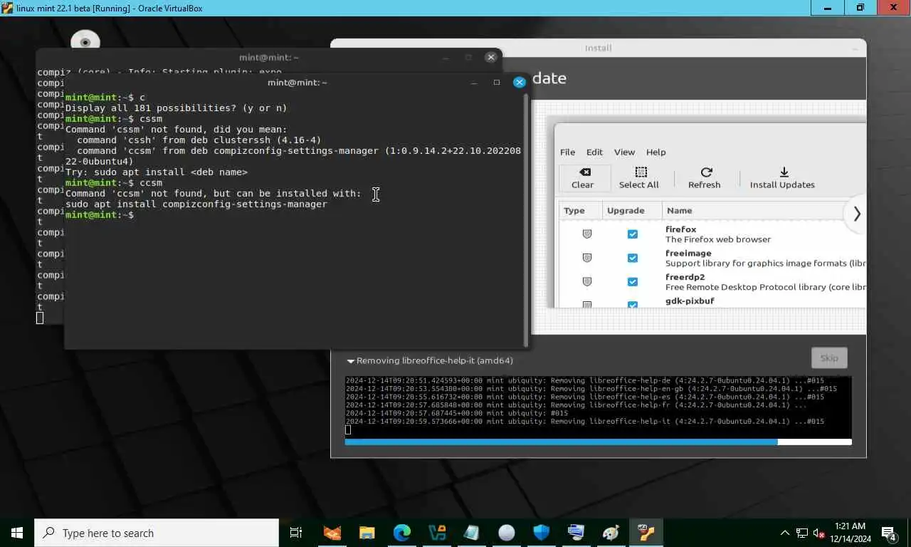Open the View menu in Update Manager
911x547 pixels.
(x=624, y=152)
